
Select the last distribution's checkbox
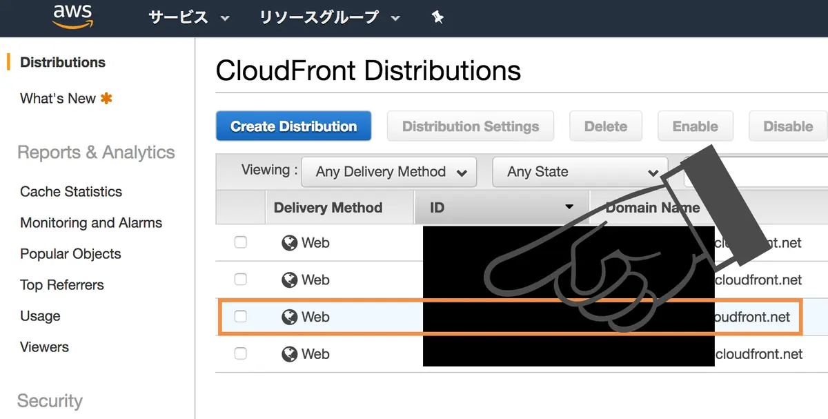click(x=240, y=353)
